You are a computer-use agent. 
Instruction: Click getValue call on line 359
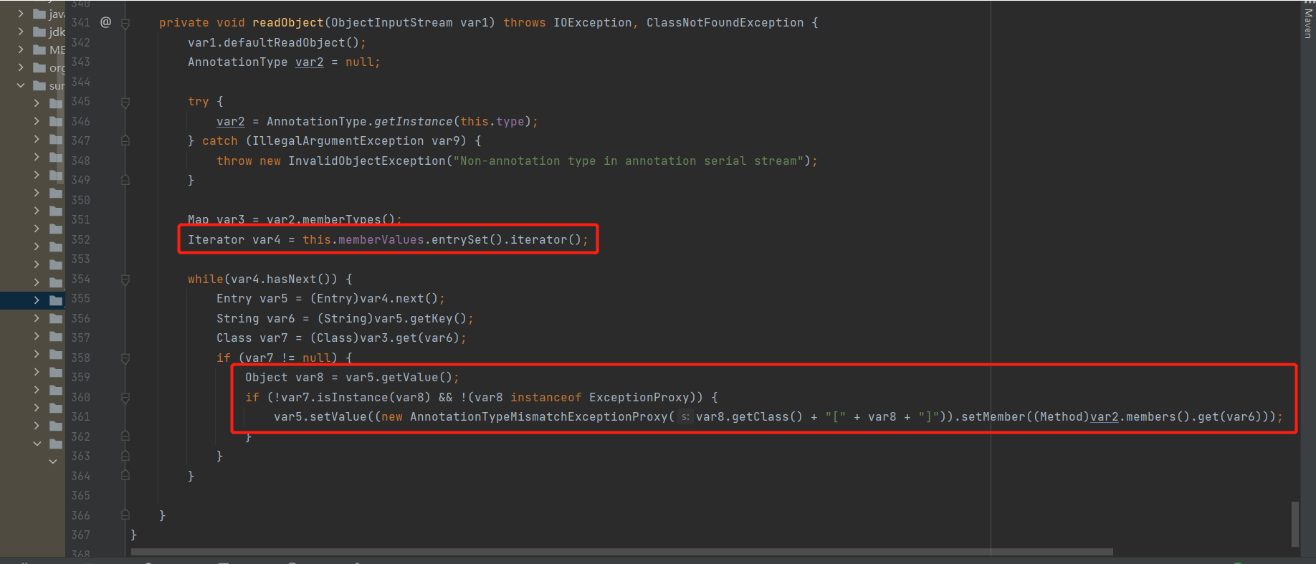pos(410,377)
